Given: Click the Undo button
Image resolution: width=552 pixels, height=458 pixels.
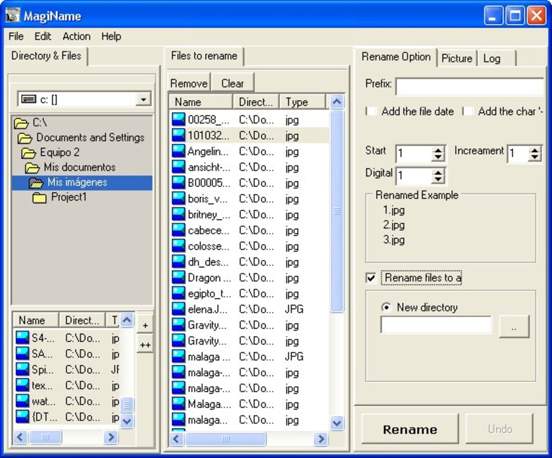Looking at the screenshot, I should coord(499,429).
